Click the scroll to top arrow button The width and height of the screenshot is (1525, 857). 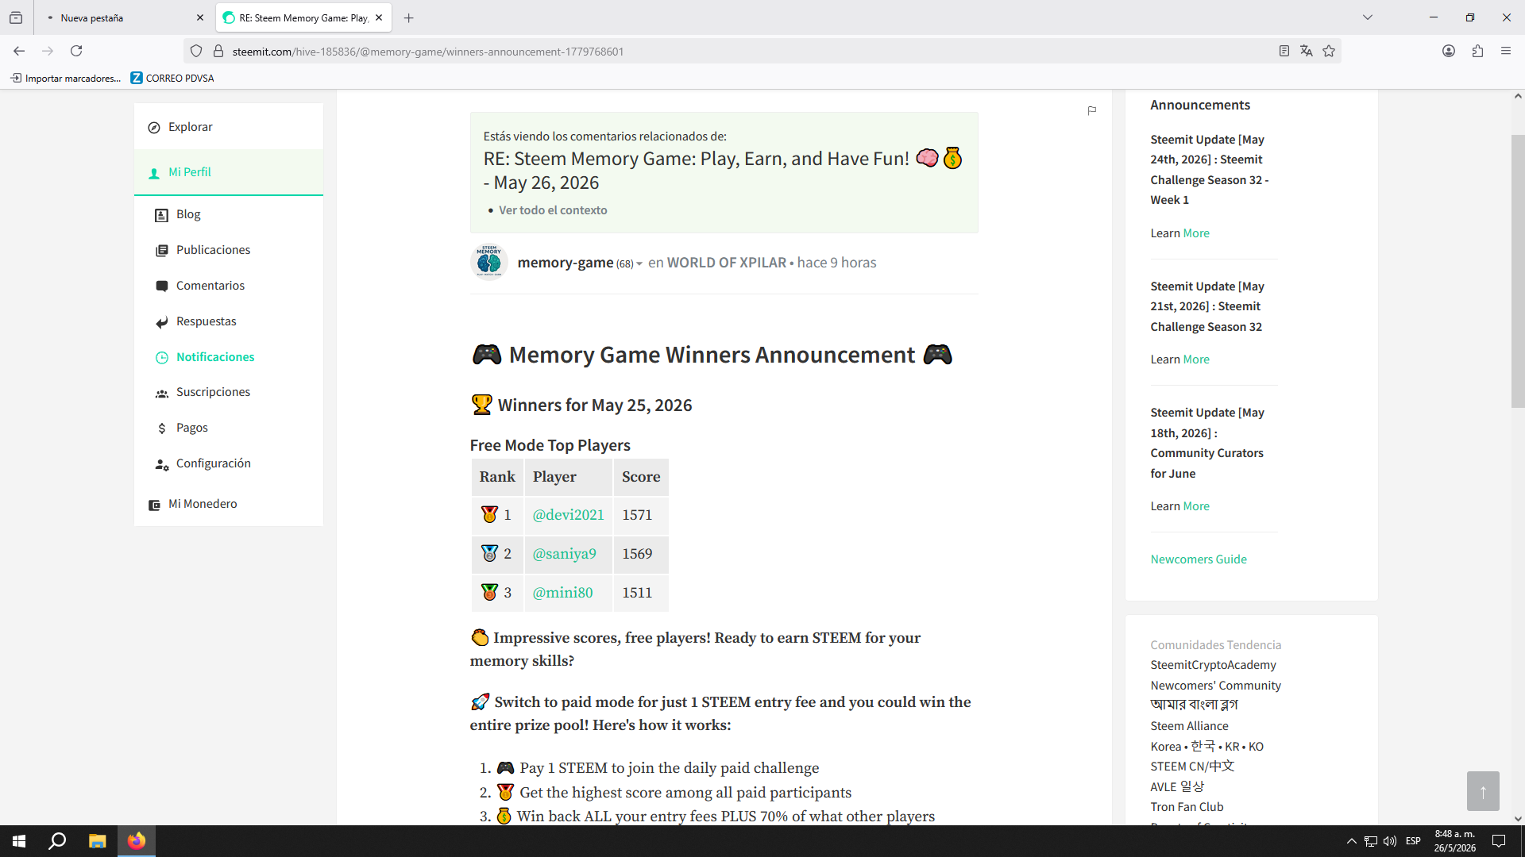click(1483, 791)
